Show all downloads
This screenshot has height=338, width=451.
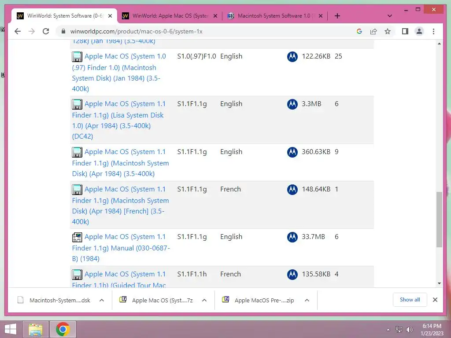(x=410, y=300)
